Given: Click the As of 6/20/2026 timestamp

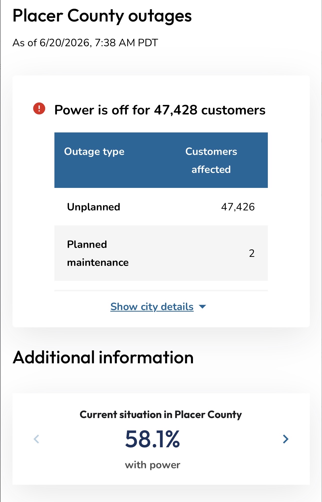Looking at the screenshot, I should (x=85, y=43).
